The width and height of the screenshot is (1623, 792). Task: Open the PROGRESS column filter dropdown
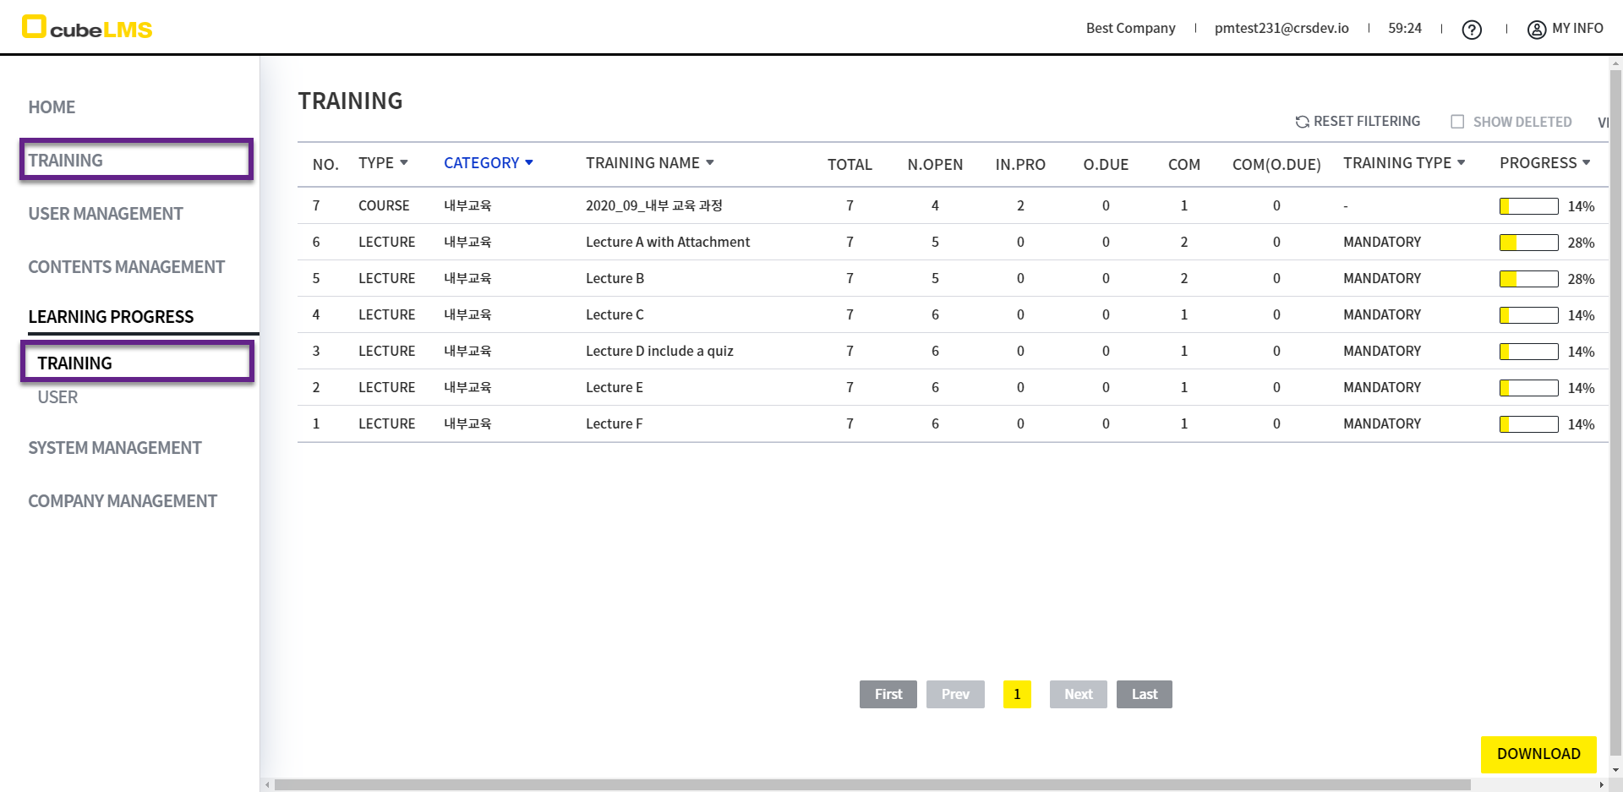[x=1587, y=162]
